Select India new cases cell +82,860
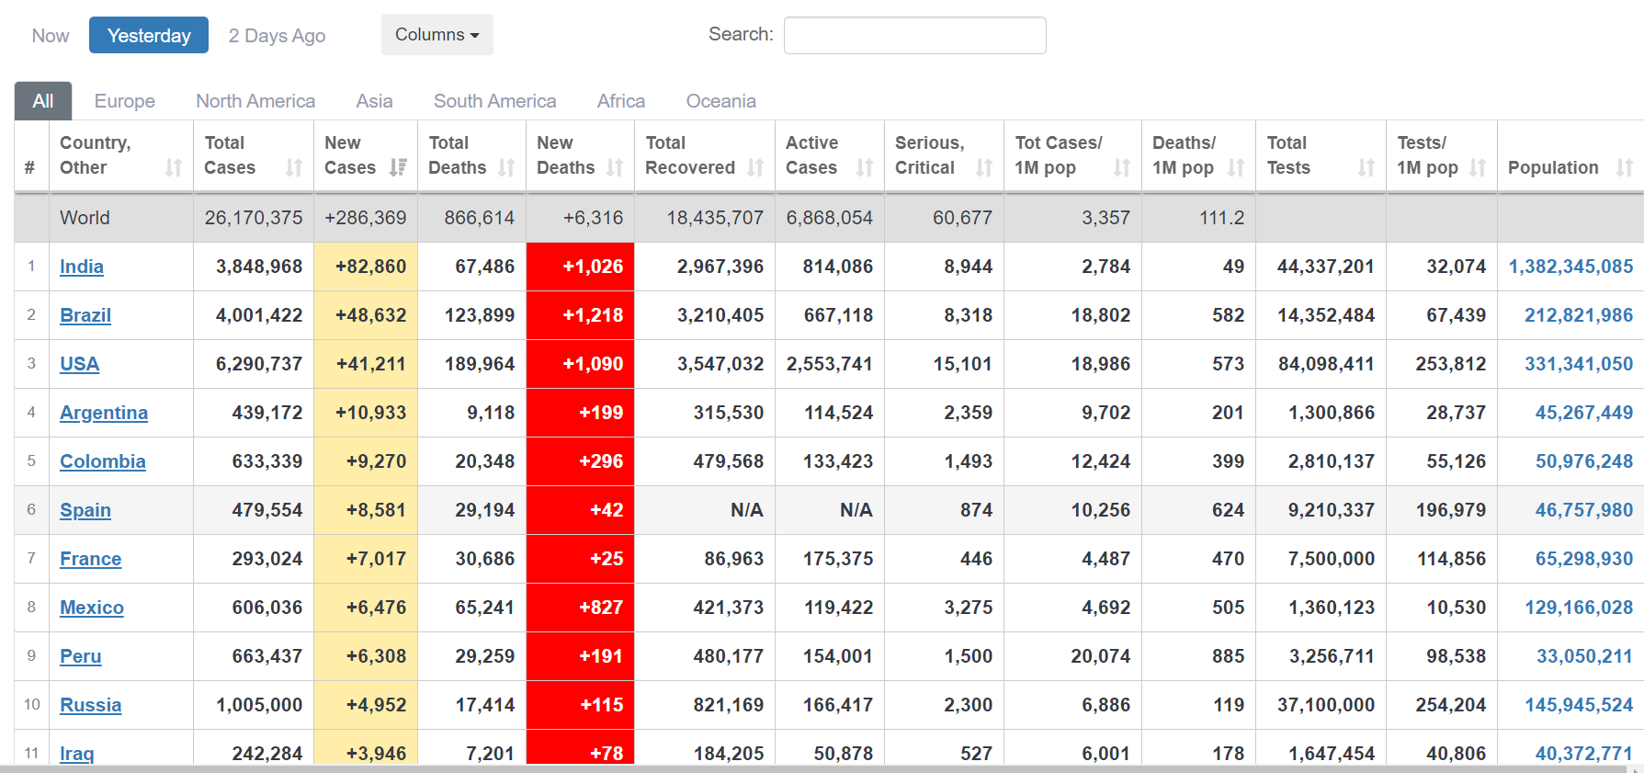This screenshot has height=773, width=1644. pyautogui.click(x=366, y=267)
